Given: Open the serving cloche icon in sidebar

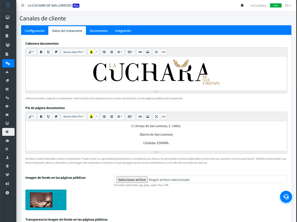Looking at the screenshot, I should pos(7,72).
